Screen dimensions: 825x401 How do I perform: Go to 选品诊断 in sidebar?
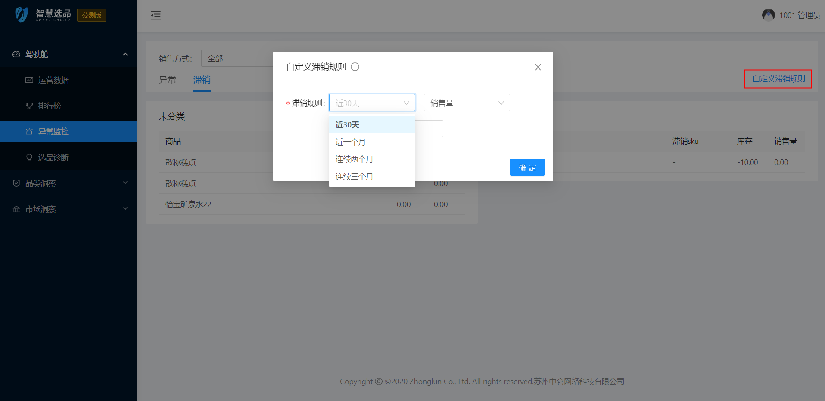point(53,158)
